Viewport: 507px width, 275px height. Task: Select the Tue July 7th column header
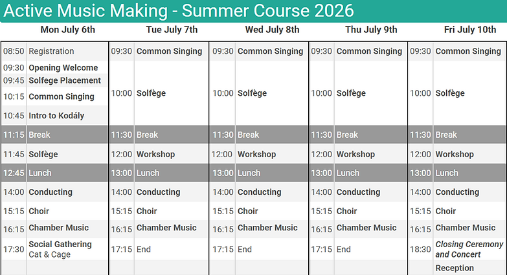(x=172, y=30)
